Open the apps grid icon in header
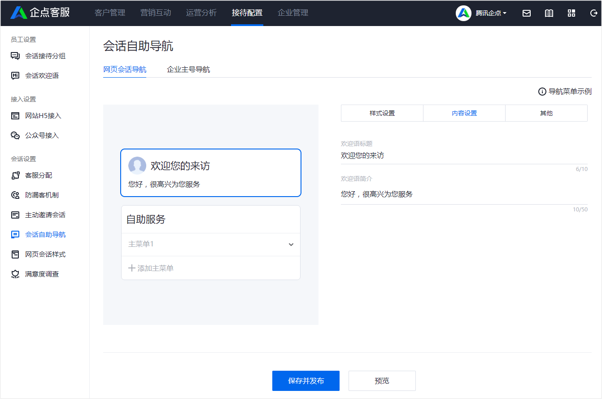 (571, 13)
